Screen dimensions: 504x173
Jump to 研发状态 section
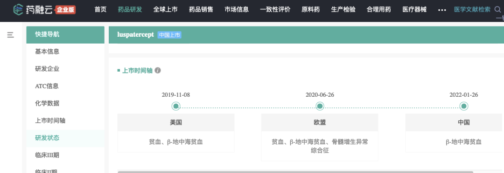click(x=65, y=138)
